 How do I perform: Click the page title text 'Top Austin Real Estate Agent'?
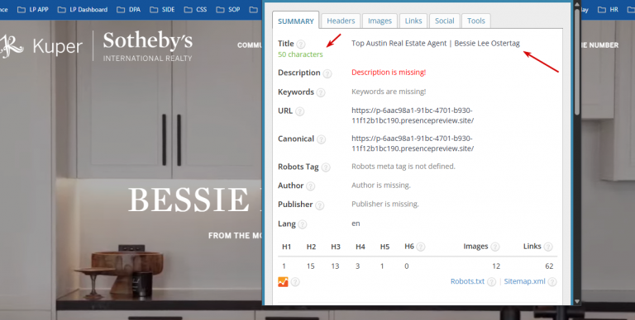[399, 43]
